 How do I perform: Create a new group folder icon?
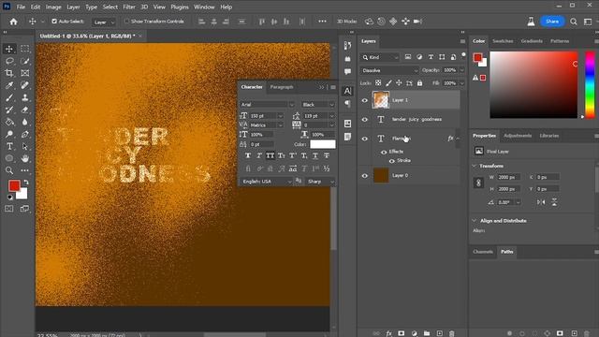[427, 333]
